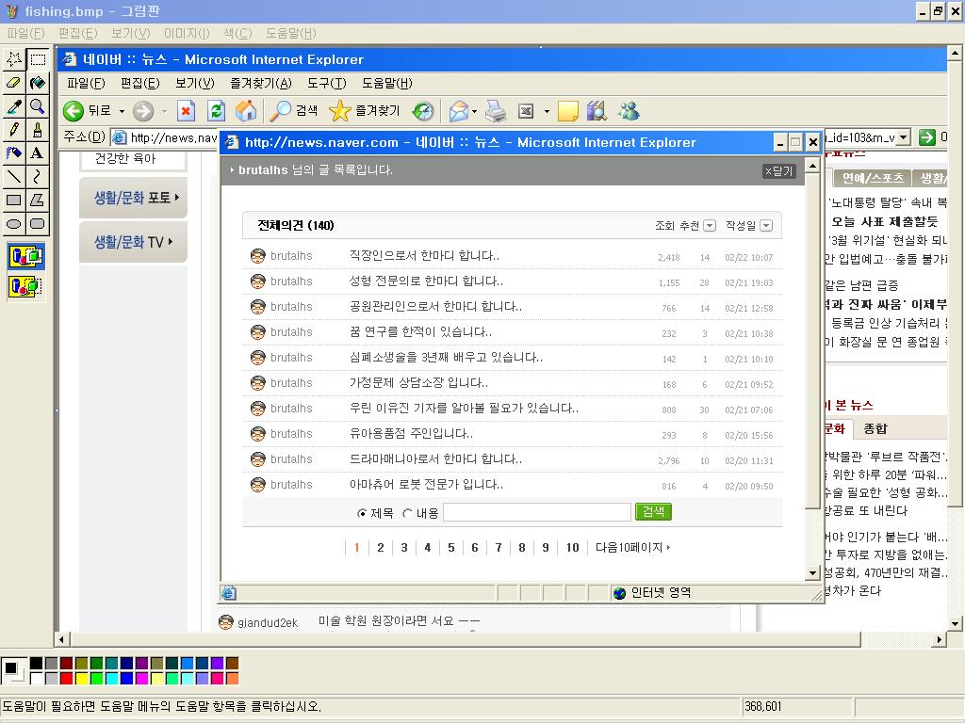Image resolution: width=965 pixels, height=723 pixels.
Task: Open post 유아용품점 주인입니다..
Action: [411, 433]
